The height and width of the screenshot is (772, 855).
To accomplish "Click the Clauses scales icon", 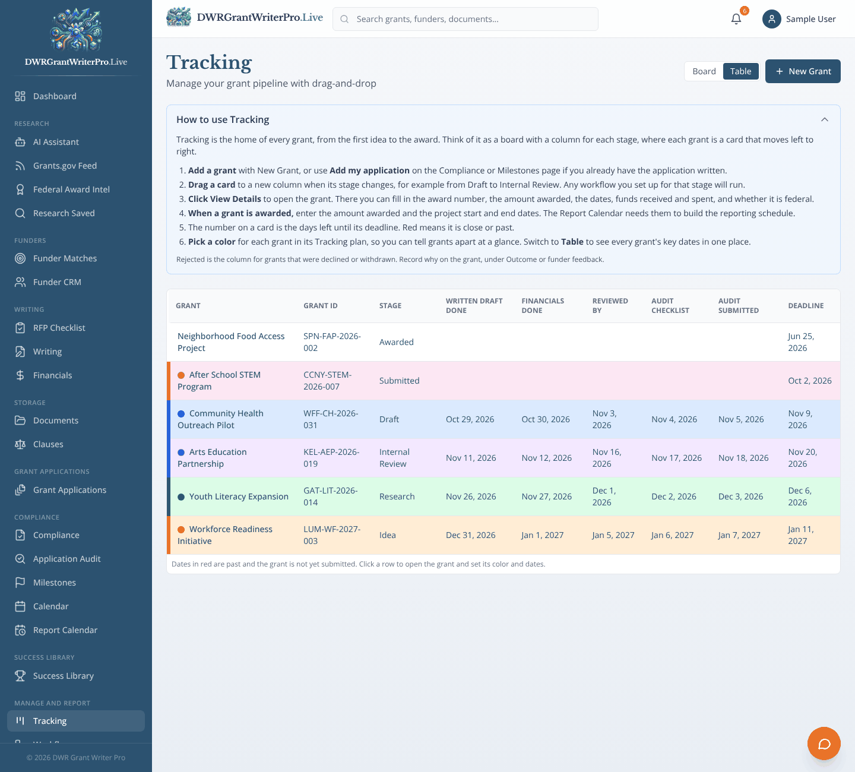I will point(20,444).
